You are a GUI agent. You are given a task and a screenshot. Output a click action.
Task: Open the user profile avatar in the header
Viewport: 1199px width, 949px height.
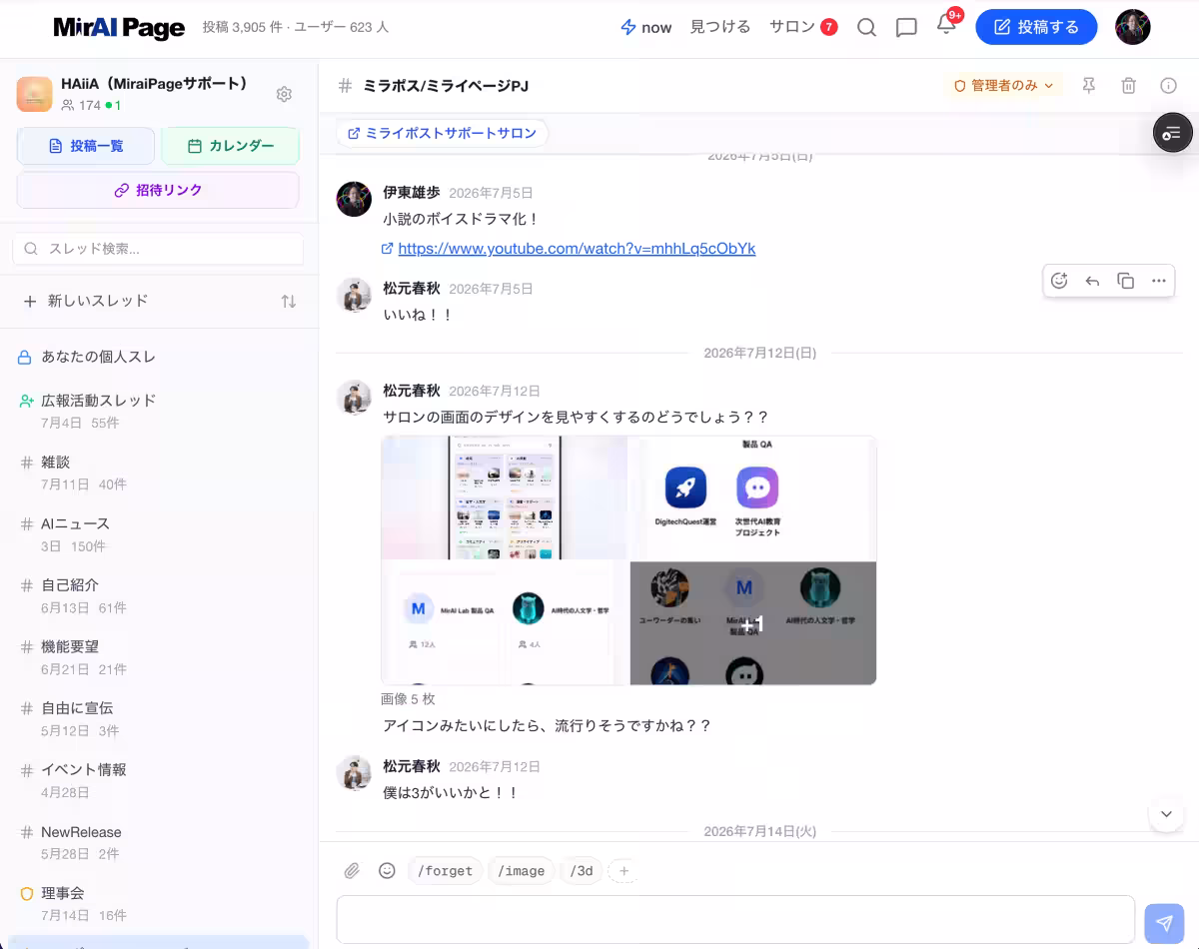click(x=1132, y=27)
